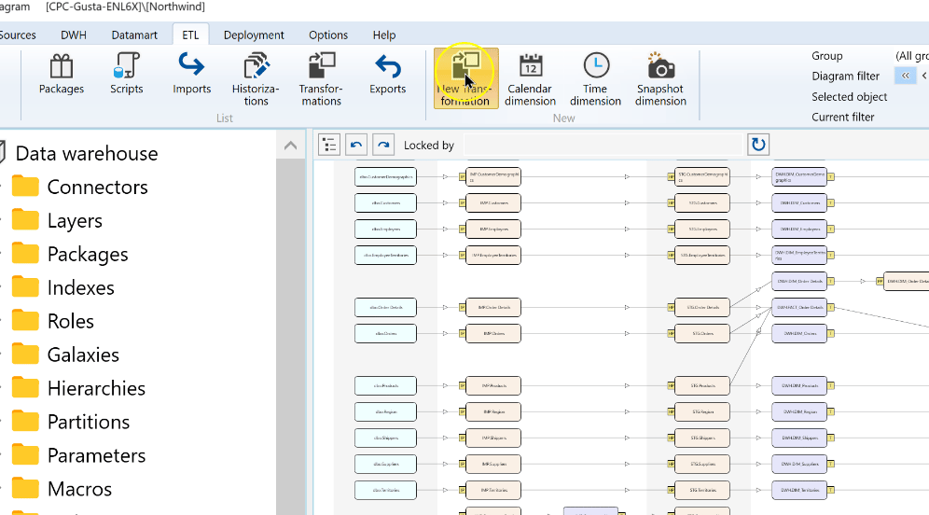This screenshot has height=515, width=929.
Task: Open the Help ribbon tab
Action: pos(384,35)
